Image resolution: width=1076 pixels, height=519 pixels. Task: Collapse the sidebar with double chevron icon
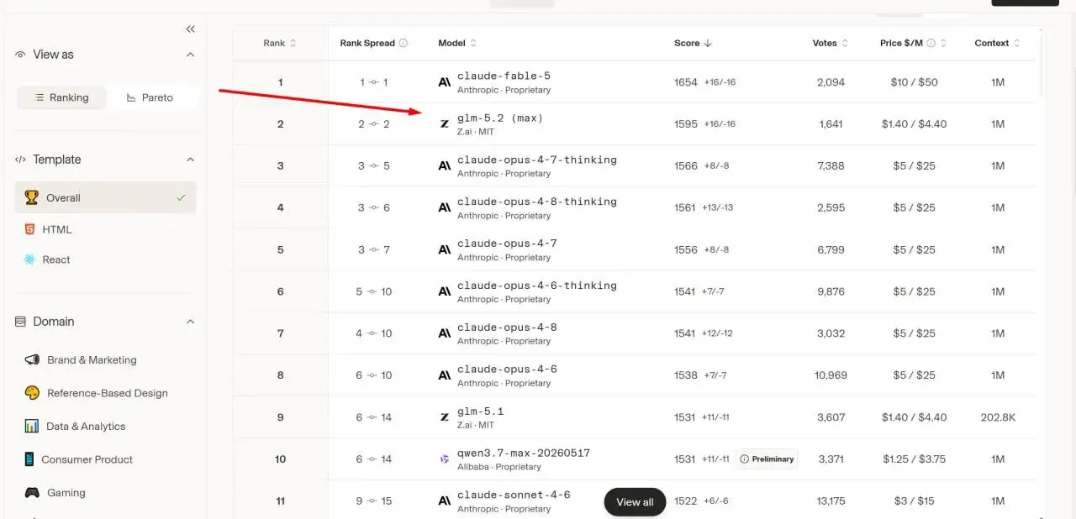[x=191, y=29]
